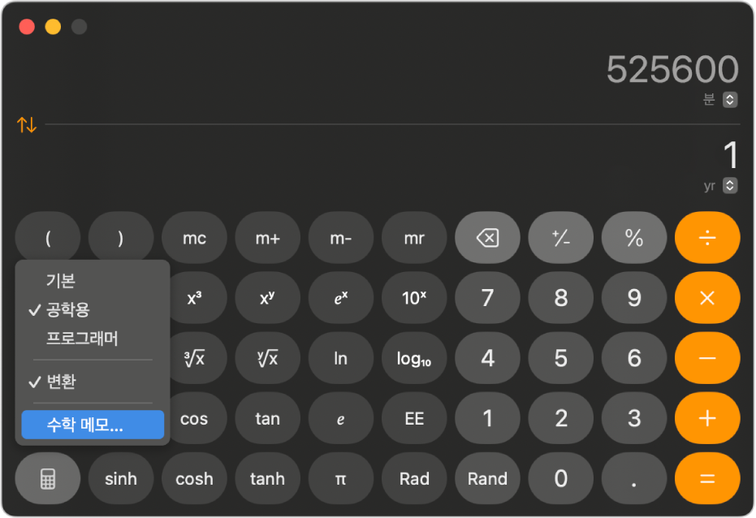The height and width of the screenshot is (518, 756).
Task: Click the backspace delete key icon
Action: click(x=487, y=238)
